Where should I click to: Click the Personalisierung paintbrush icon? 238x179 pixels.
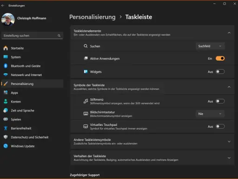coord(6,84)
